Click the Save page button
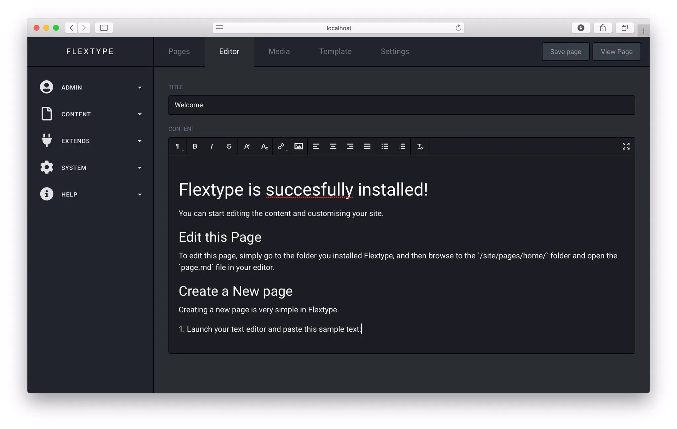 (x=565, y=52)
